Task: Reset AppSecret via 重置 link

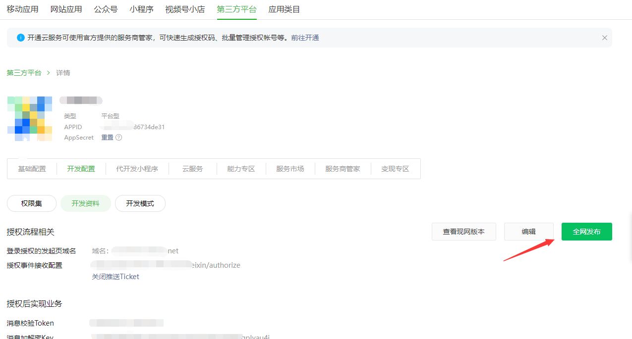Action: pos(107,138)
